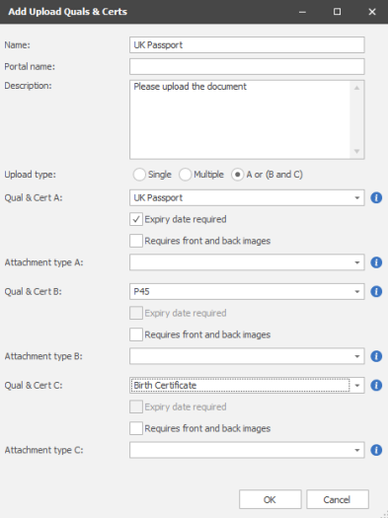This screenshot has height=518, width=388.
Task: Check front and back images under Birth Certificate
Action: 136,428
